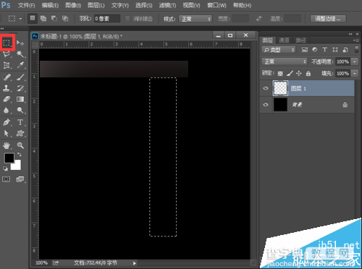Click the background color swatch
The width and height of the screenshot is (362, 269).
click(17, 166)
